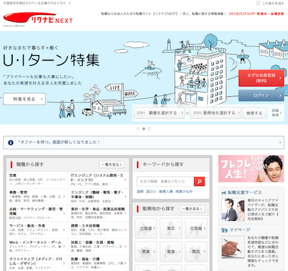
Task: Click the megaphone icon next to 転職支援サービス
Action: (x=223, y=193)
